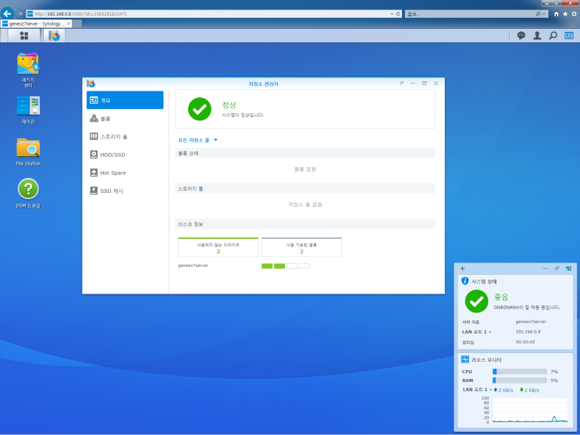Click the browser forward arrow button
The width and height of the screenshot is (580, 435).
point(20,14)
